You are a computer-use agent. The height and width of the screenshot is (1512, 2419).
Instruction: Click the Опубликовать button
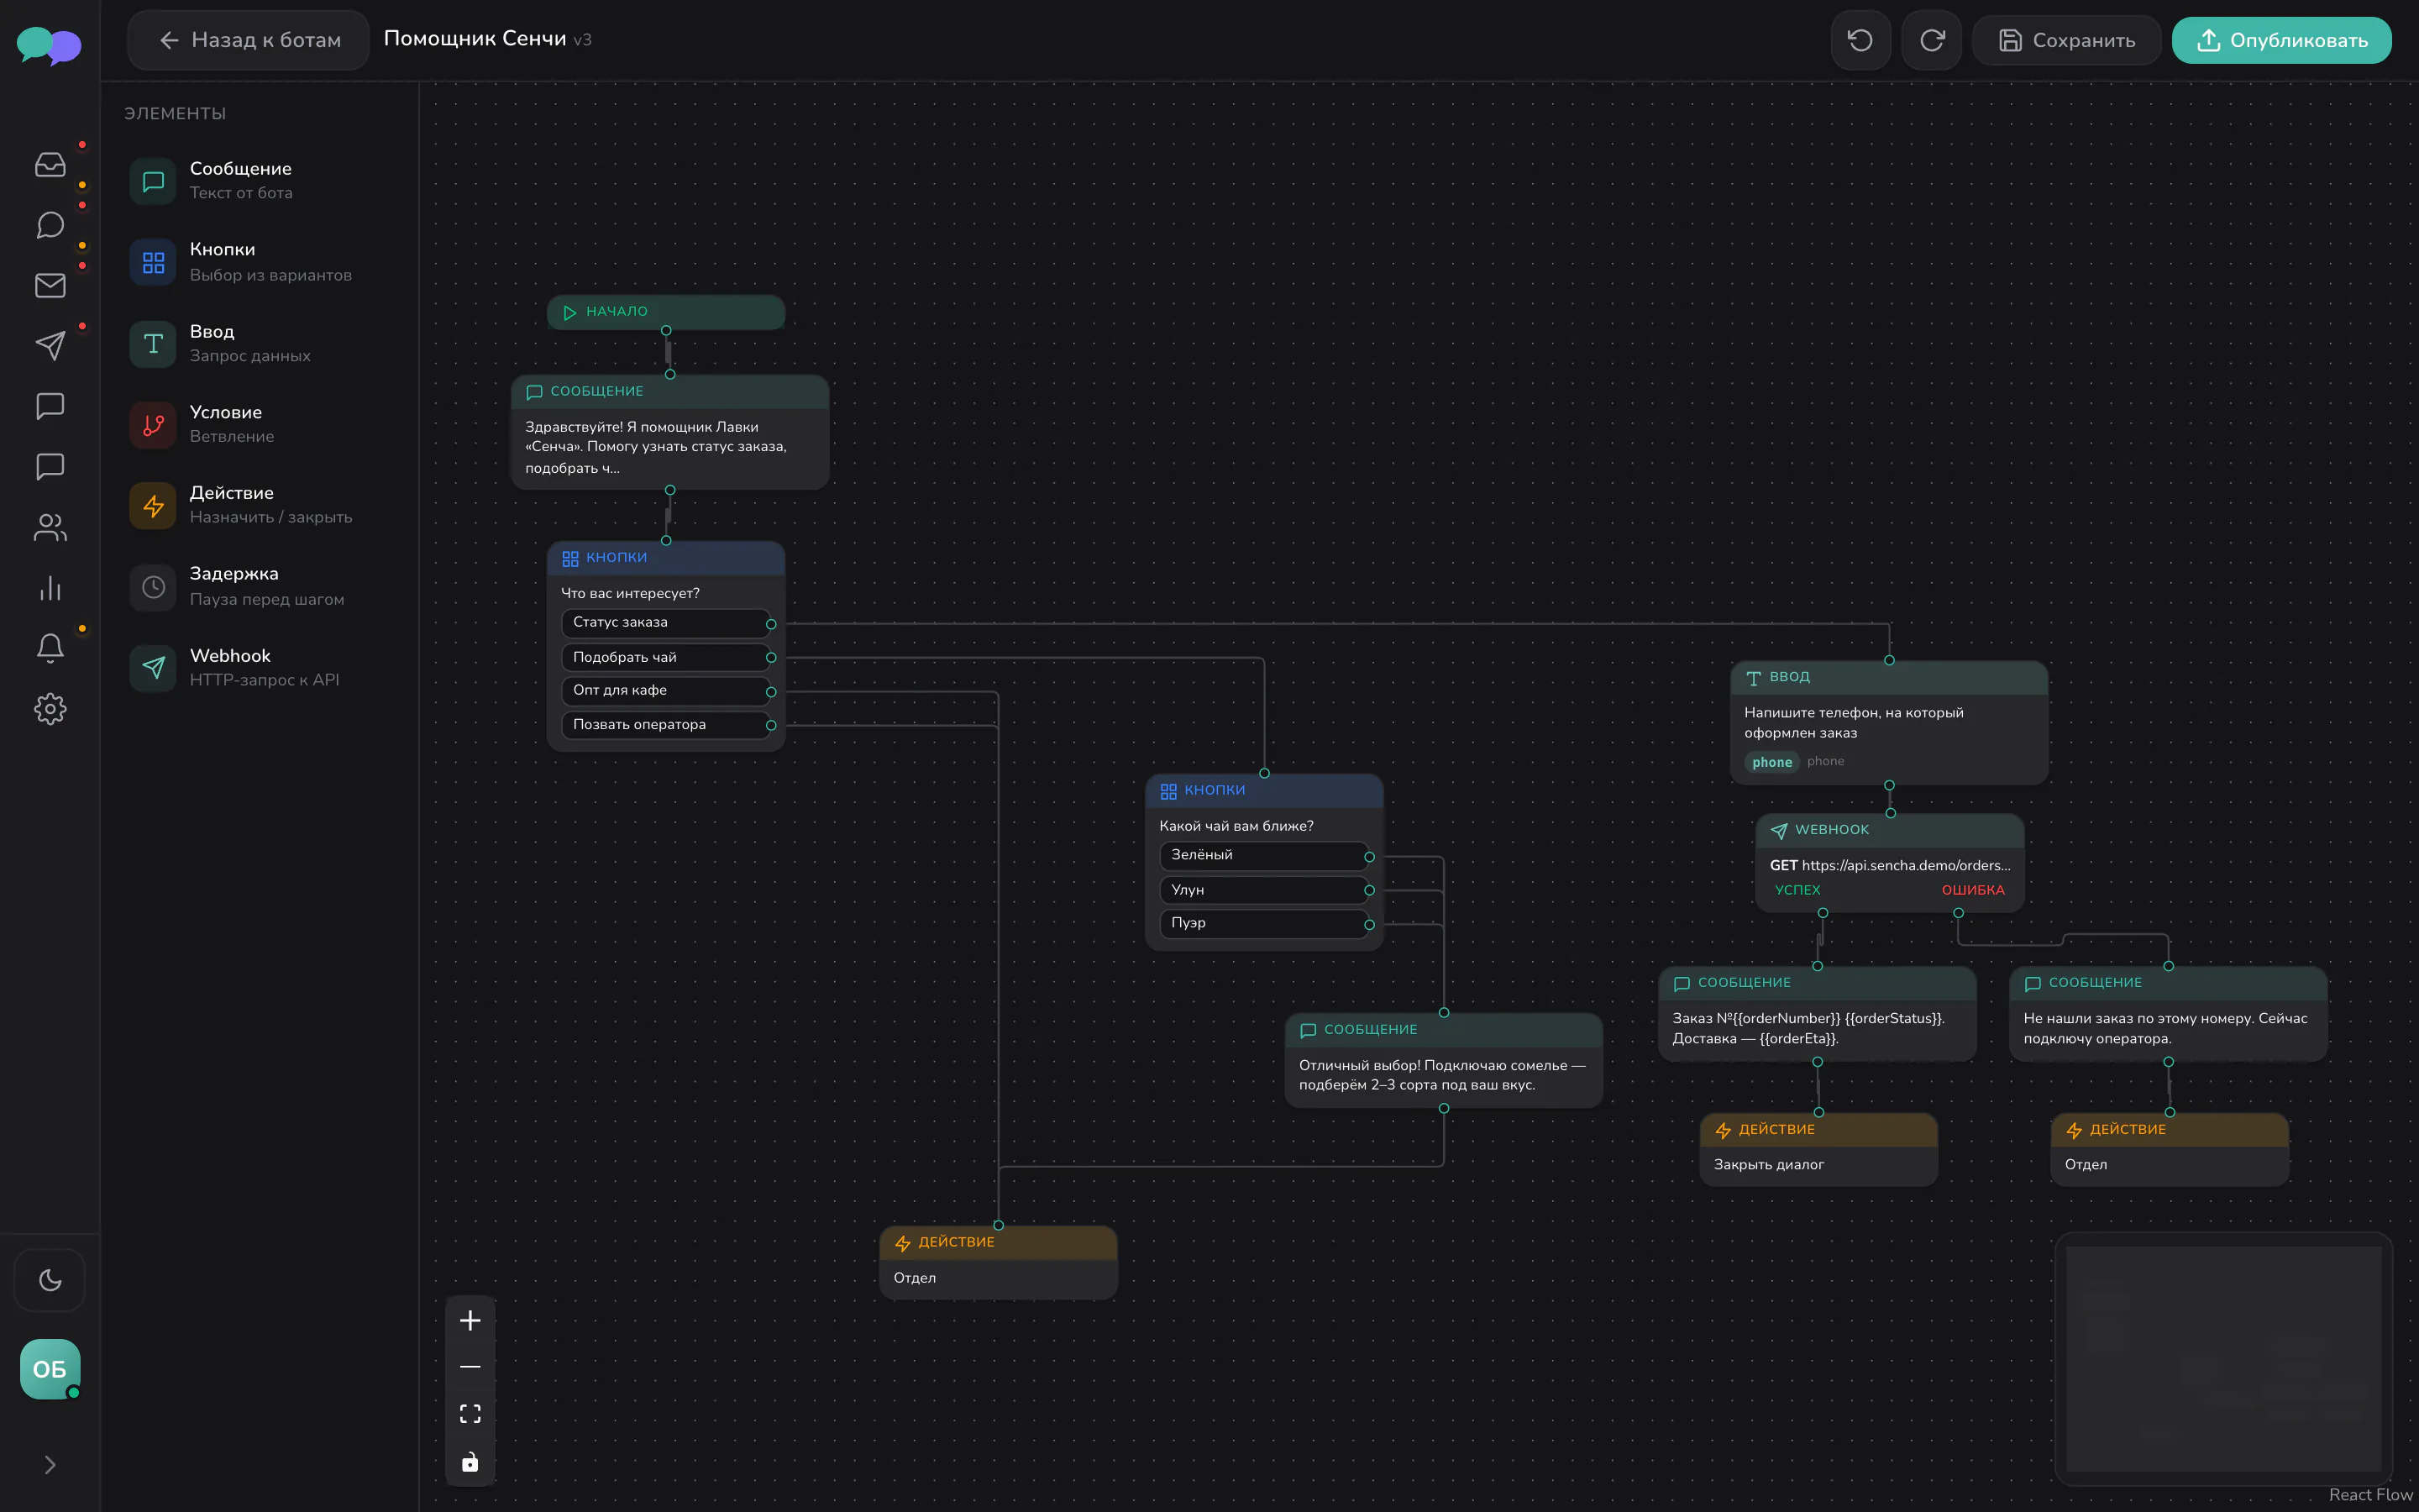(x=2282, y=40)
